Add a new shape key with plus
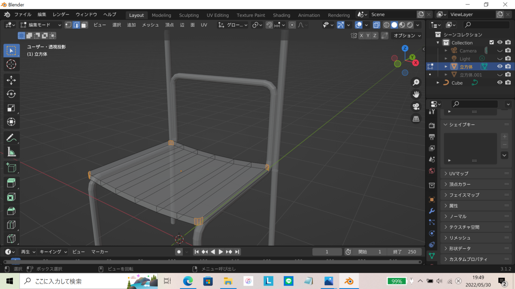This screenshot has height=289, width=515. pyautogui.click(x=505, y=137)
